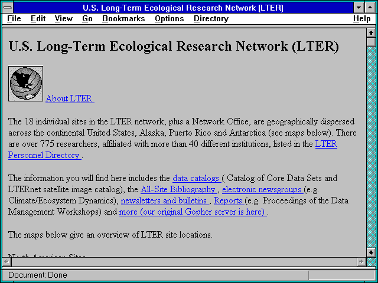Open the Edit menu
Viewport: 378px width, 283px height.
(x=38, y=18)
